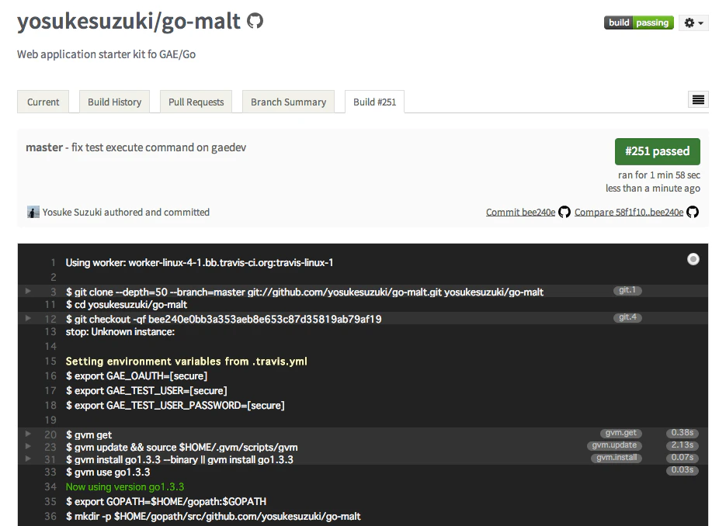Click the 2.13s duration badge

click(683, 445)
